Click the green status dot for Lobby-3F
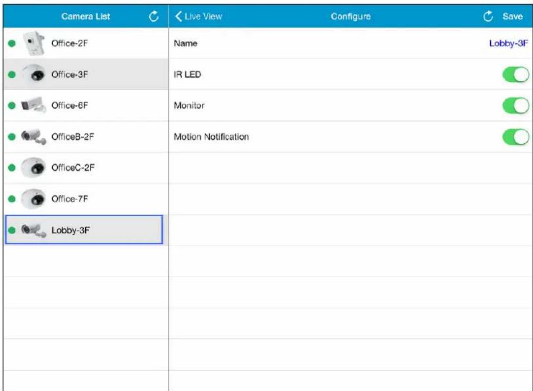The height and width of the screenshot is (391, 533). 12,230
